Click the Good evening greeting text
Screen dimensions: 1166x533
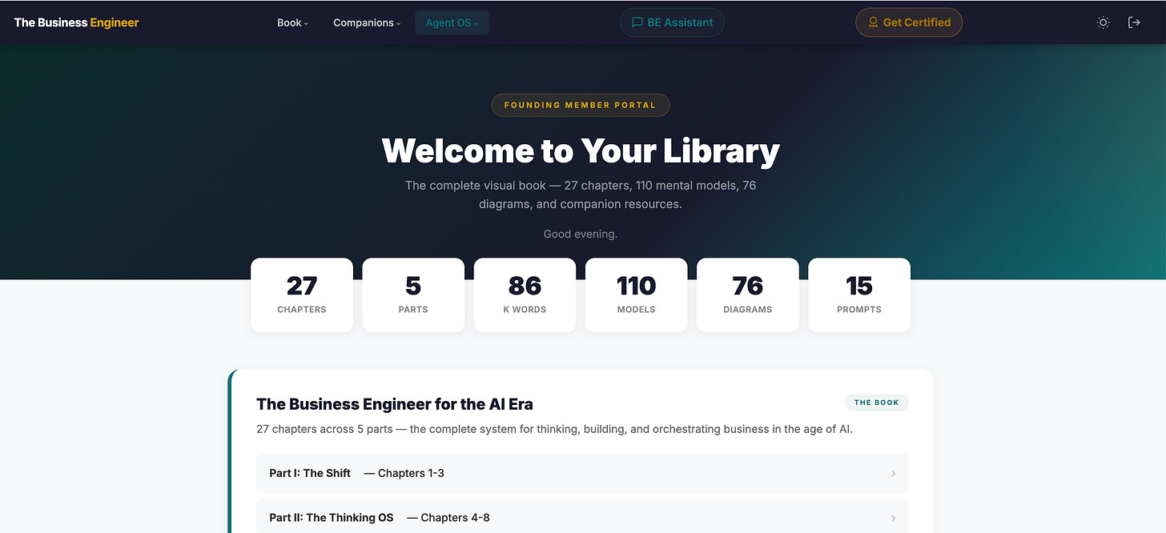(x=581, y=234)
